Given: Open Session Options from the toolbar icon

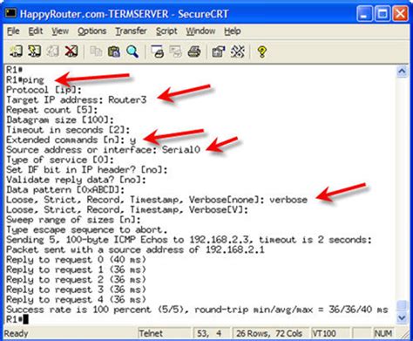Looking at the screenshot, I should 219,51.
